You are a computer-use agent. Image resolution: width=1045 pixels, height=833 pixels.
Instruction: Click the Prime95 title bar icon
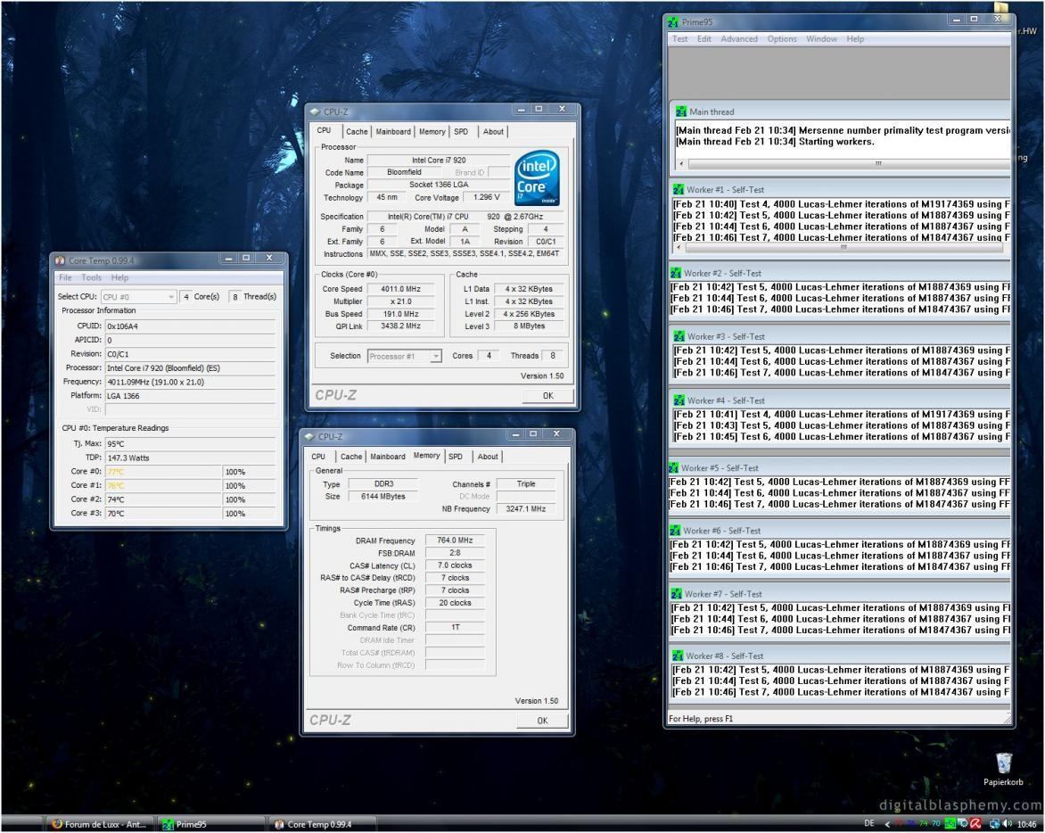point(673,22)
